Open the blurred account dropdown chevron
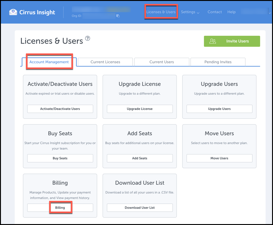 click(x=270, y=13)
